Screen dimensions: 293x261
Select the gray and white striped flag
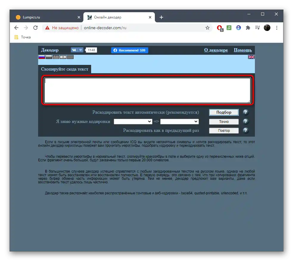coord(49,57)
